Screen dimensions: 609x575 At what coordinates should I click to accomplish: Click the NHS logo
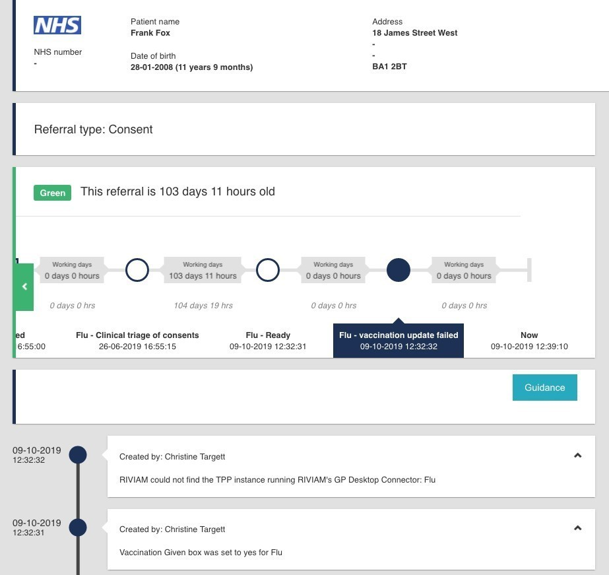click(x=57, y=26)
